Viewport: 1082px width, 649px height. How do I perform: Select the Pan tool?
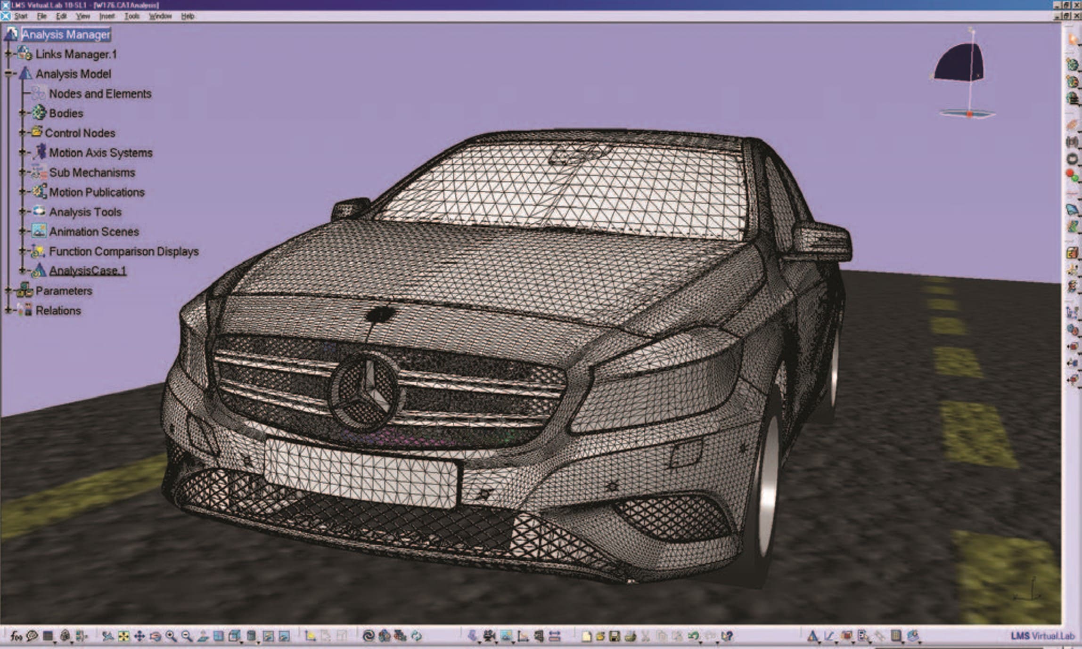click(139, 636)
